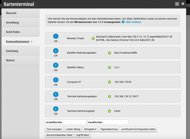This screenshot has height=139, width=190.
Task: Follow the Mehr erfahren link
Action: pos(133,22)
